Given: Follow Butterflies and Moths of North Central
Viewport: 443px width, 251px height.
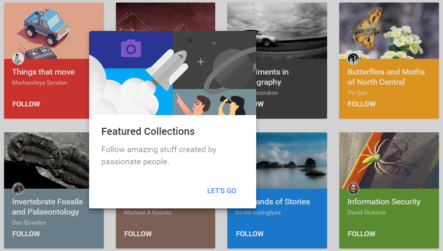Looking at the screenshot, I should (361, 104).
